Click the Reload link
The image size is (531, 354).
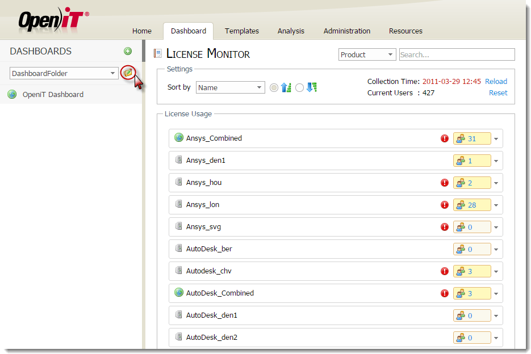(496, 81)
